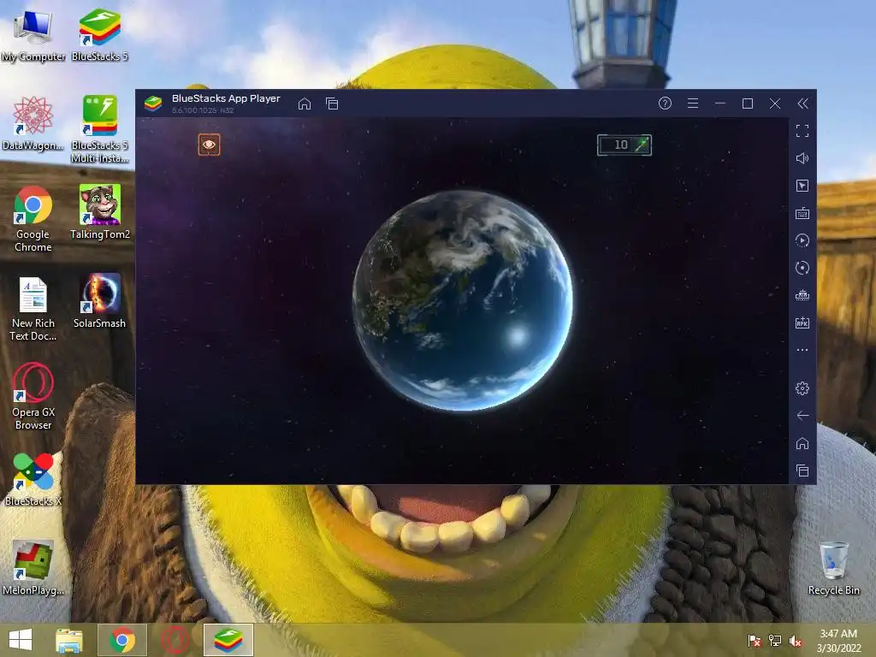Viewport: 876px width, 657px height.
Task: Select the TalkingTom2 desktop shortcut
Action: (99, 213)
